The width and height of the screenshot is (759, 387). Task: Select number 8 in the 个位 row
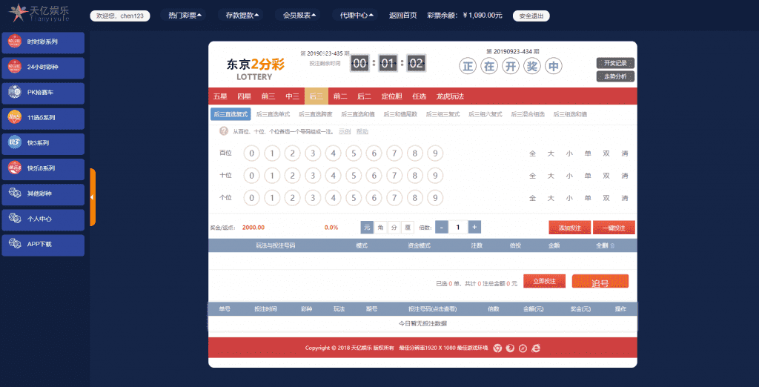click(x=416, y=198)
